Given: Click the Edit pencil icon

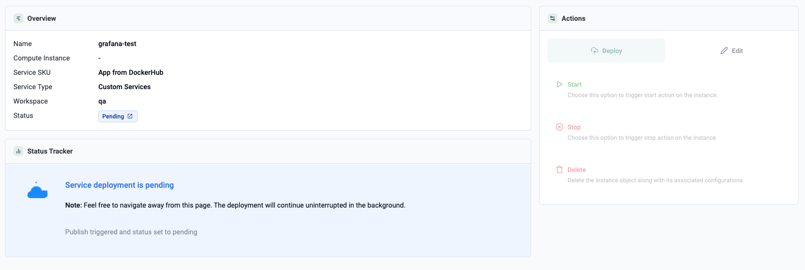Looking at the screenshot, I should (x=724, y=51).
